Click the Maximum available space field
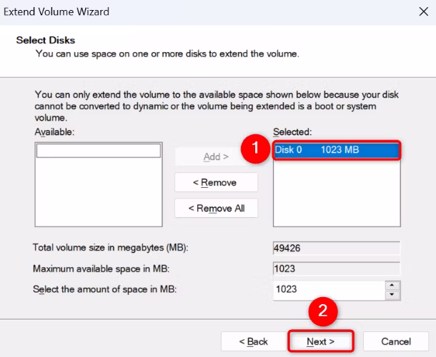 click(x=336, y=268)
